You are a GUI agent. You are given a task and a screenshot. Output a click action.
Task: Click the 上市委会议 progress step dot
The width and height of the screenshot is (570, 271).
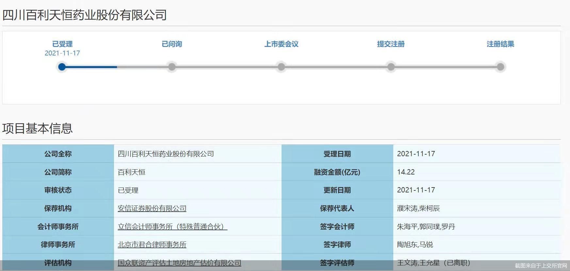pos(281,67)
